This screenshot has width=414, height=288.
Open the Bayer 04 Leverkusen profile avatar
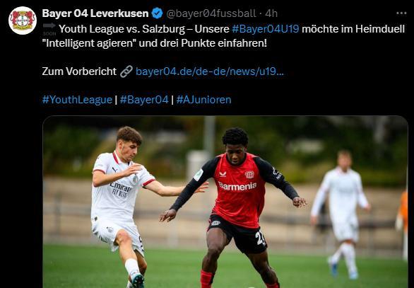point(23,21)
